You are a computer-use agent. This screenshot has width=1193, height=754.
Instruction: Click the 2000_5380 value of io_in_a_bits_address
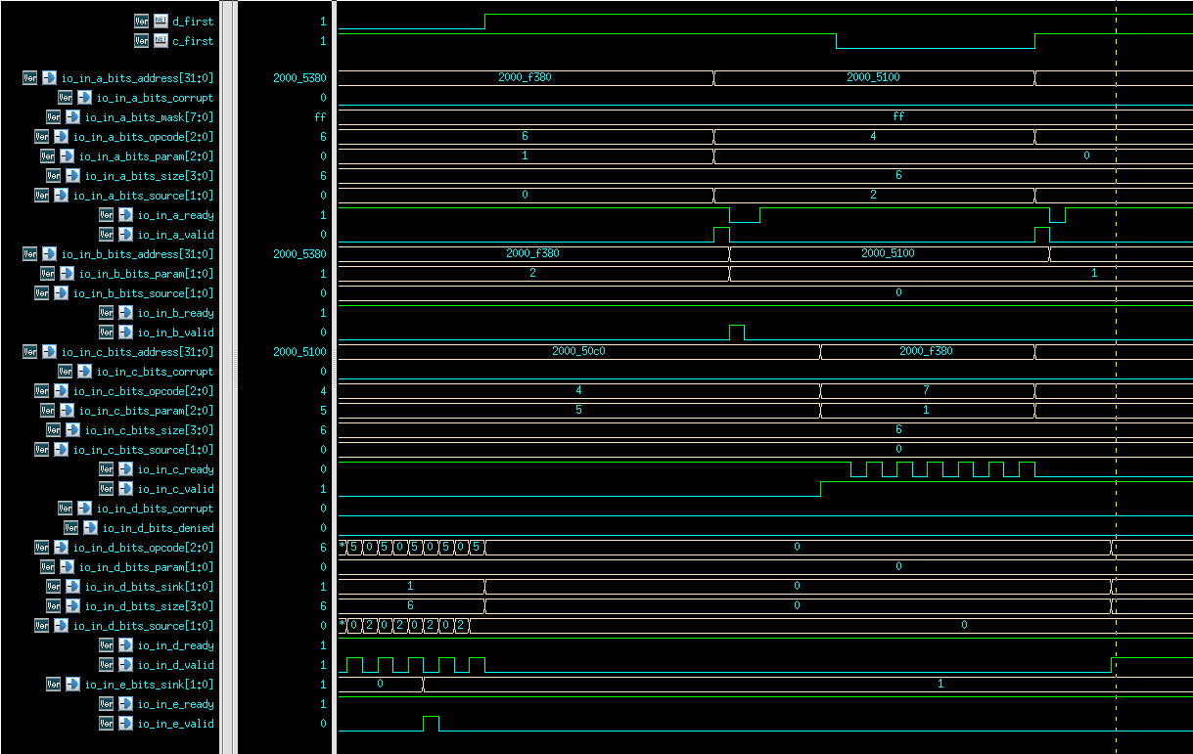point(298,77)
